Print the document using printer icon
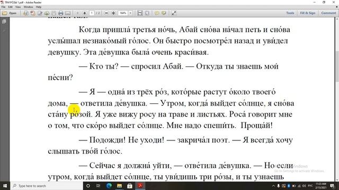Image resolution: width=339 pixels, height=190 pixels. pos(61,13)
